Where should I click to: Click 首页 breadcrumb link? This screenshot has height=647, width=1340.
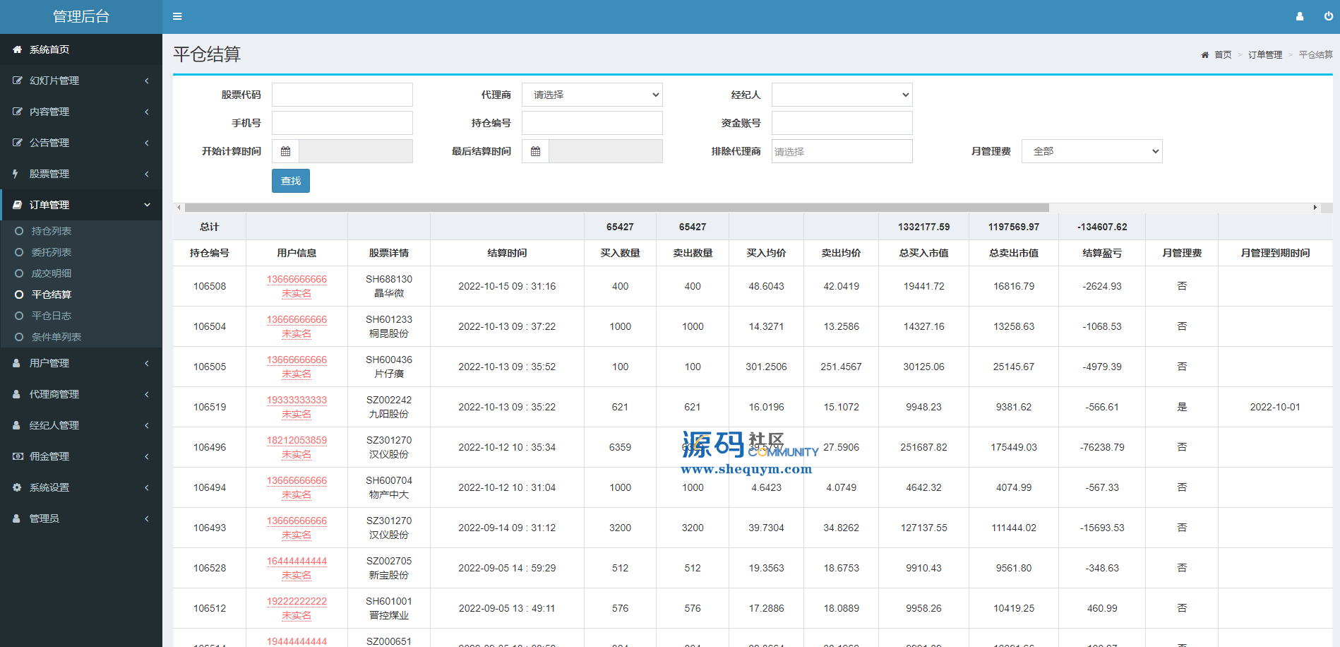point(1223,55)
